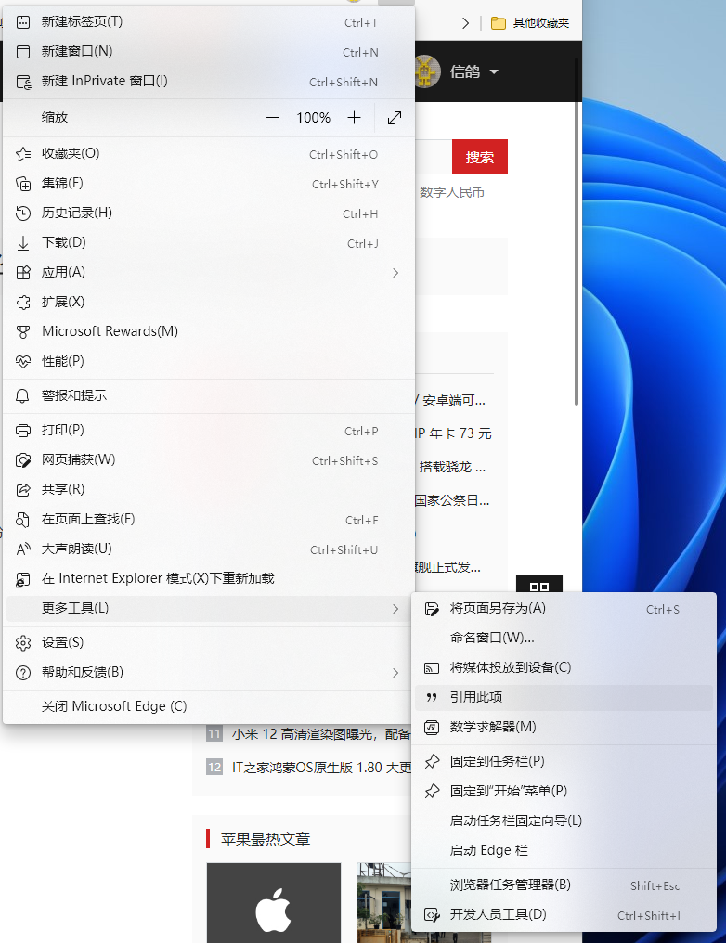
Task: Click the Apps grid icon
Action: tap(23, 273)
